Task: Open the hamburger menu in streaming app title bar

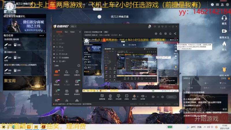Action: (166, 27)
